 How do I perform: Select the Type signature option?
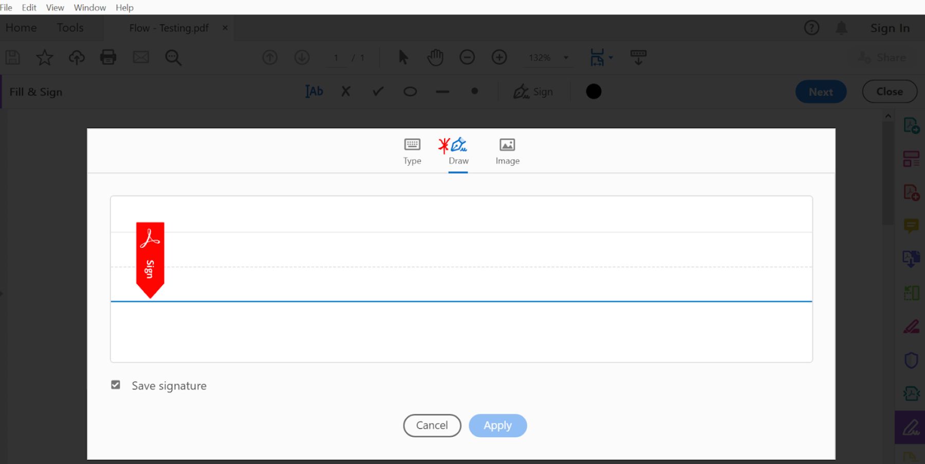412,151
